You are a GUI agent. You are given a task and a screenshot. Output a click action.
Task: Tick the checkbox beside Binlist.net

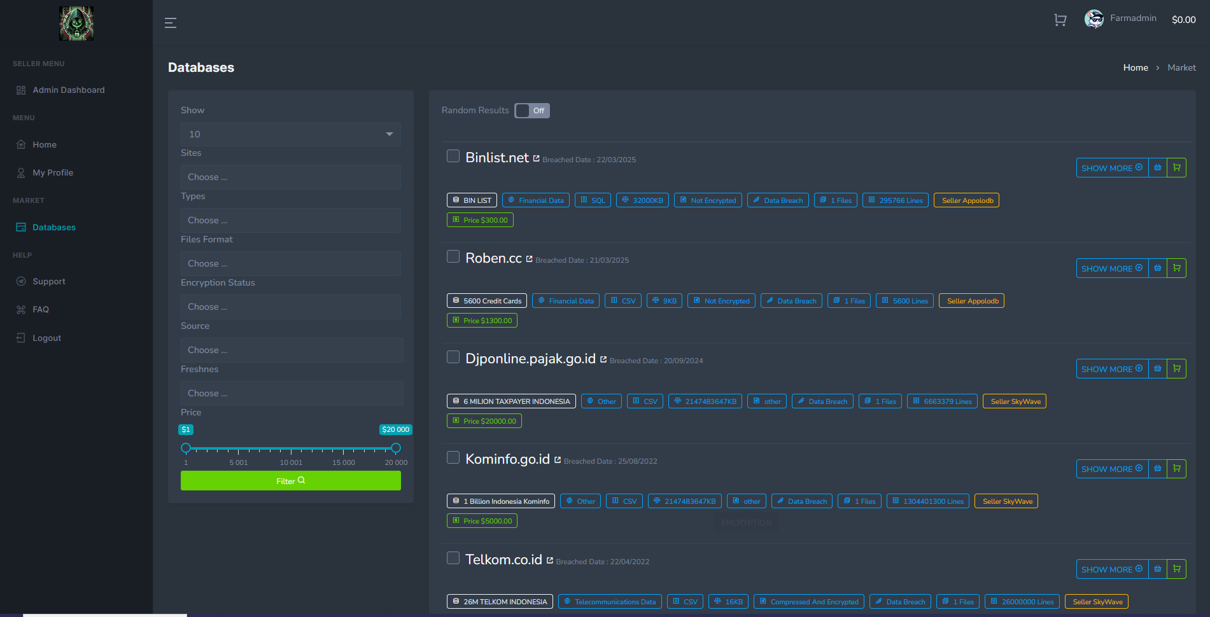pos(453,156)
